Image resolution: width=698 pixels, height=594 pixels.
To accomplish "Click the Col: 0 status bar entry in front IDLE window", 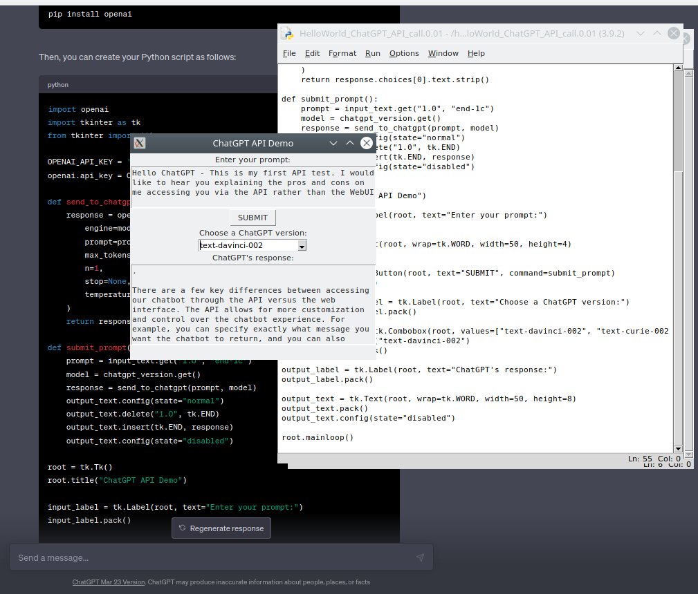I will [669, 459].
